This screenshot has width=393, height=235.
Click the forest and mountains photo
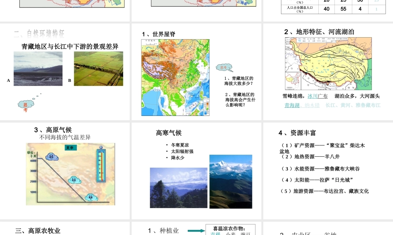179,188
